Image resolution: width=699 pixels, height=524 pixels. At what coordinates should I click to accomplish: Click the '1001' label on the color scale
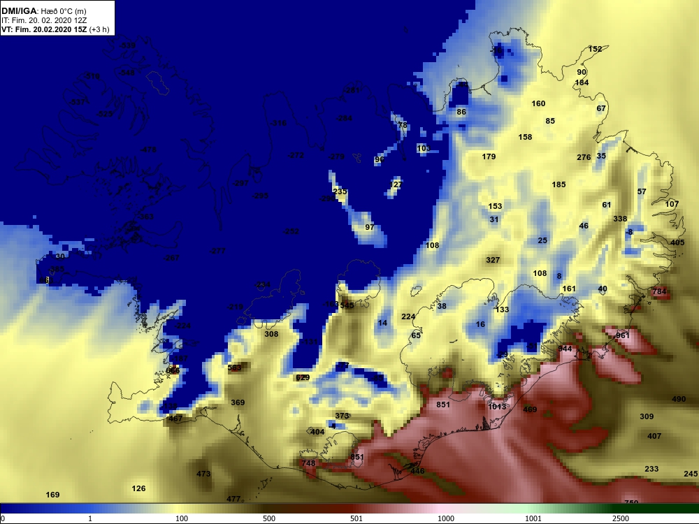[x=533, y=518]
